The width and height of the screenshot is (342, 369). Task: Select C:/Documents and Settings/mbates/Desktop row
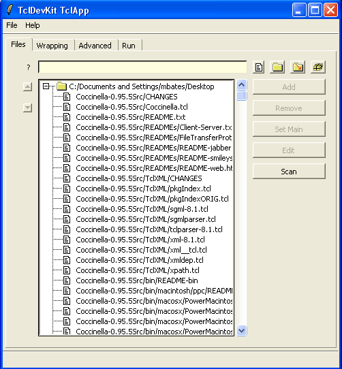pyautogui.click(x=141, y=86)
